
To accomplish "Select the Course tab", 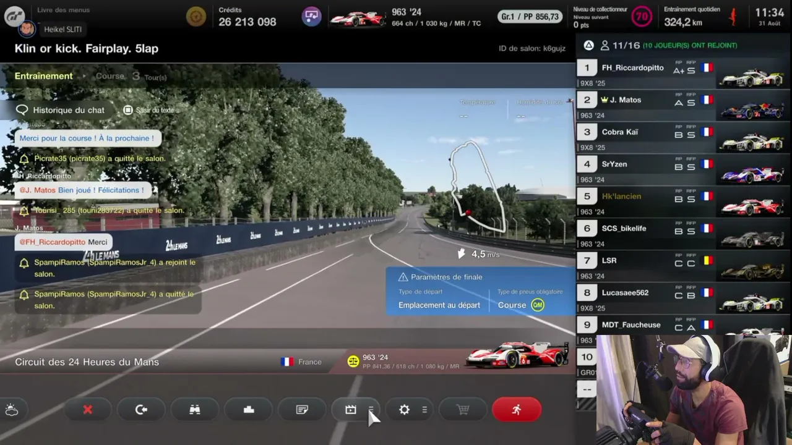I will (x=110, y=76).
